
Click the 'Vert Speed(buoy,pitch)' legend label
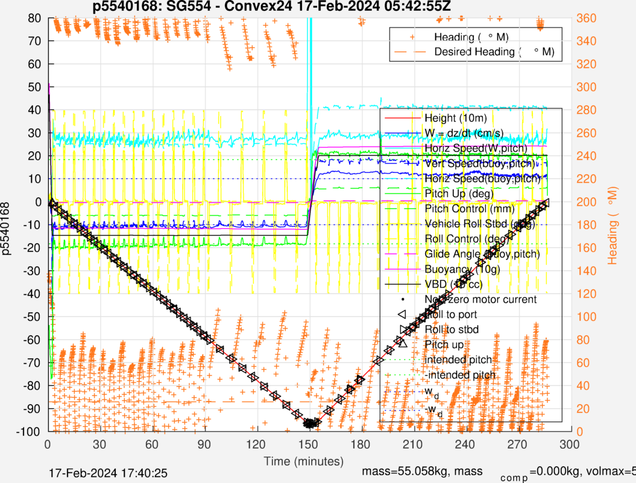click(x=480, y=163)
